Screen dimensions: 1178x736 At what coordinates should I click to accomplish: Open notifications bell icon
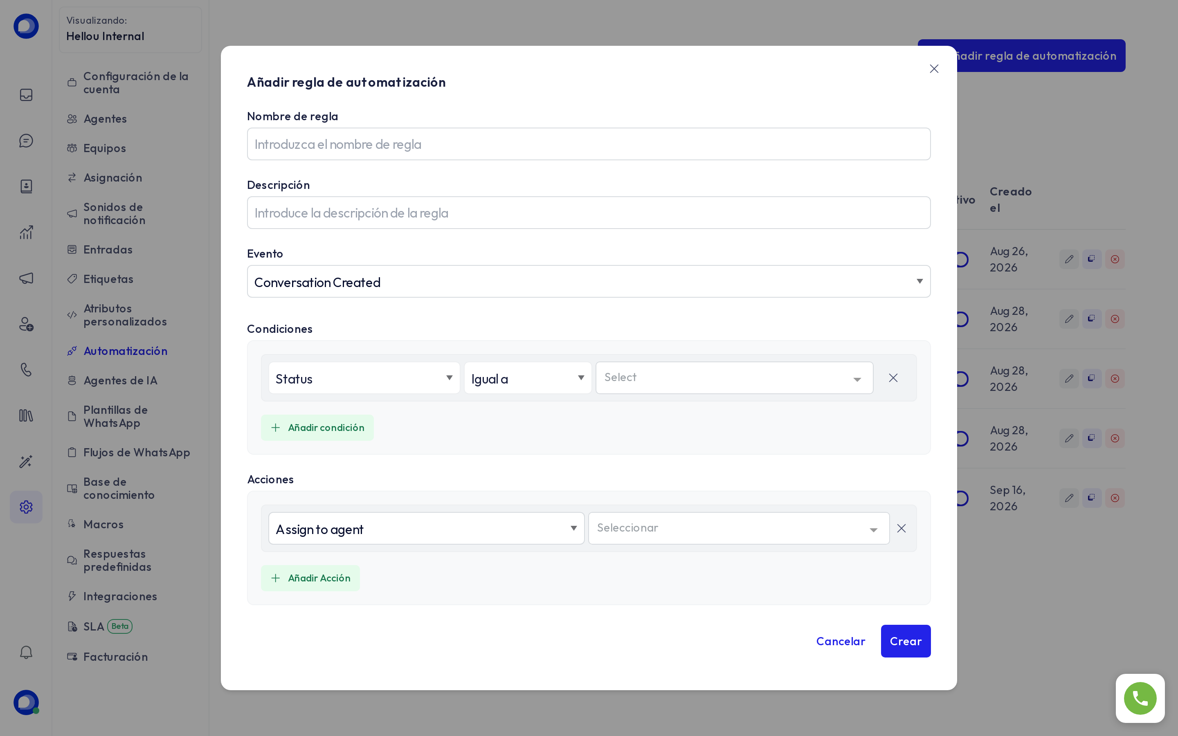[26, 652]
